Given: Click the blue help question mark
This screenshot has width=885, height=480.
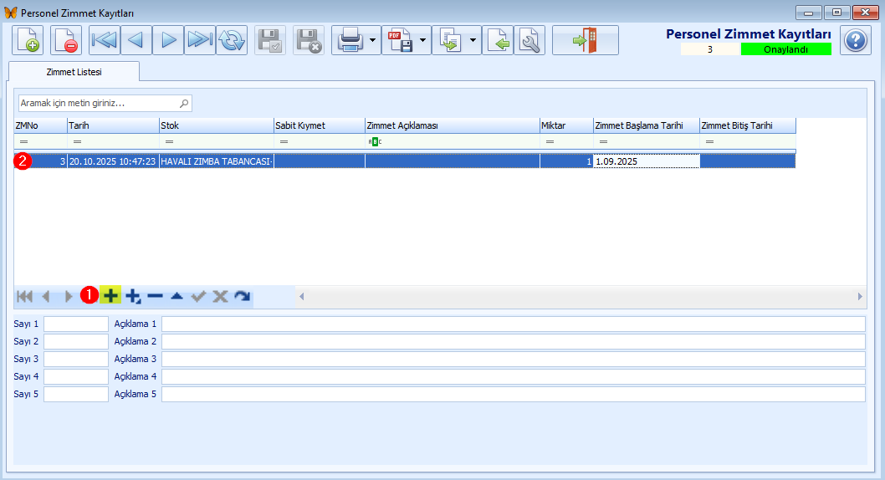Looking at the screenshot, I should pyautogui.click(x=855, y=40).
